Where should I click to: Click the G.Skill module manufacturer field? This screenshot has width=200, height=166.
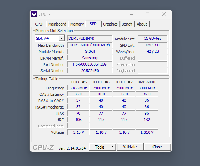[90, 51]
